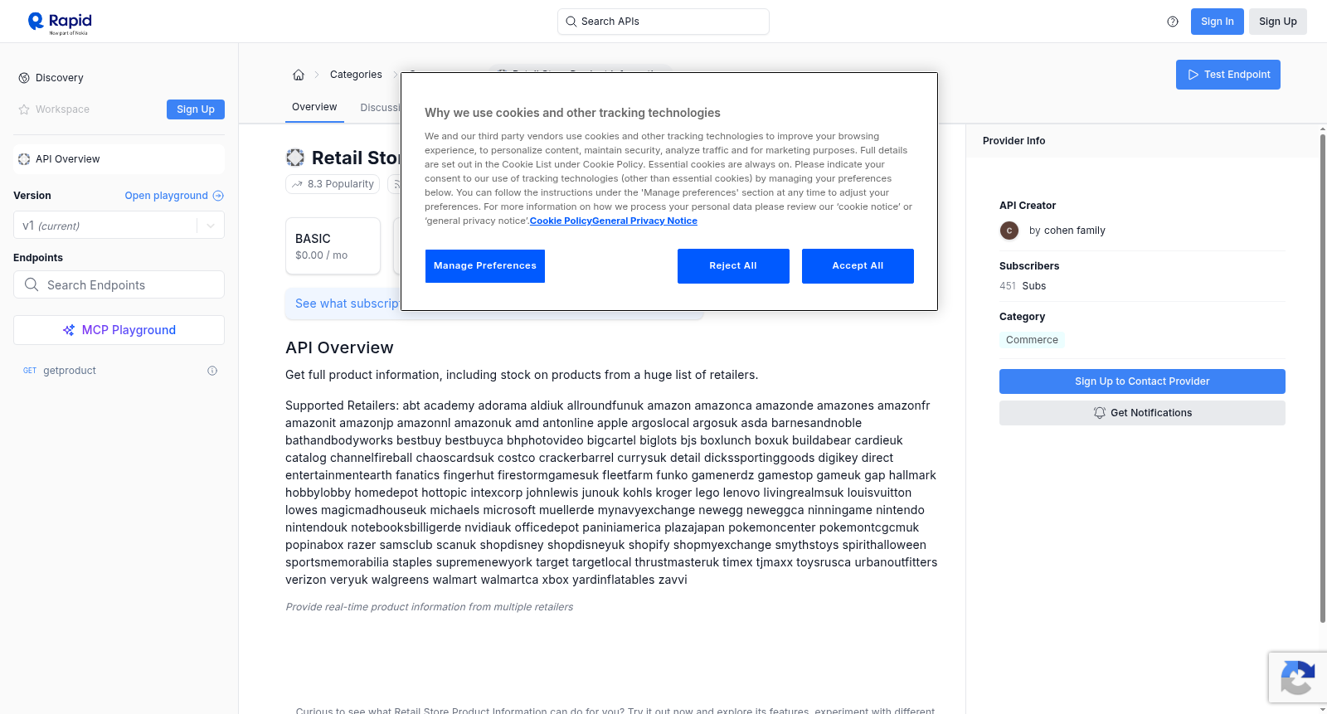Click the Sign In button

(x=1217, y=22)
